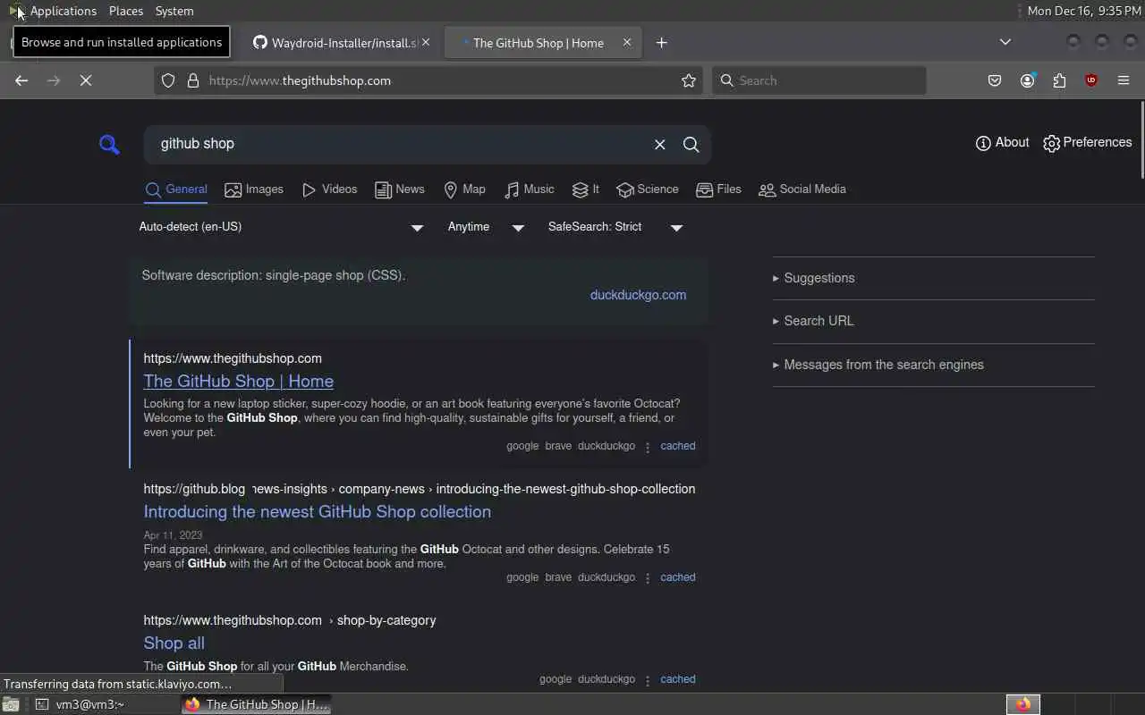Screen dimensions: 1145x715
Task: Switch to the Social Media category
Action: [801, 189]
